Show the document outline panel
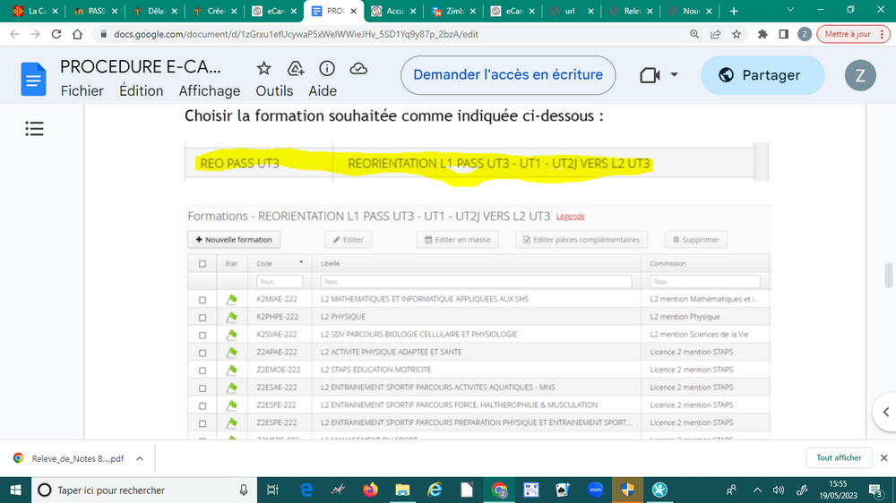The image size is (896, 503). click(34, 130)
